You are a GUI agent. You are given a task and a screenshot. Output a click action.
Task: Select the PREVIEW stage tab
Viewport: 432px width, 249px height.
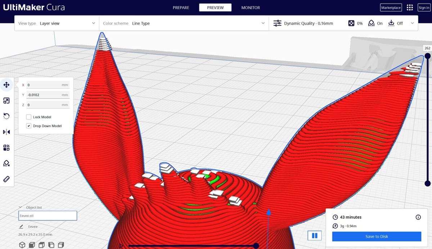pyautogui.click(x=215, y=8)
